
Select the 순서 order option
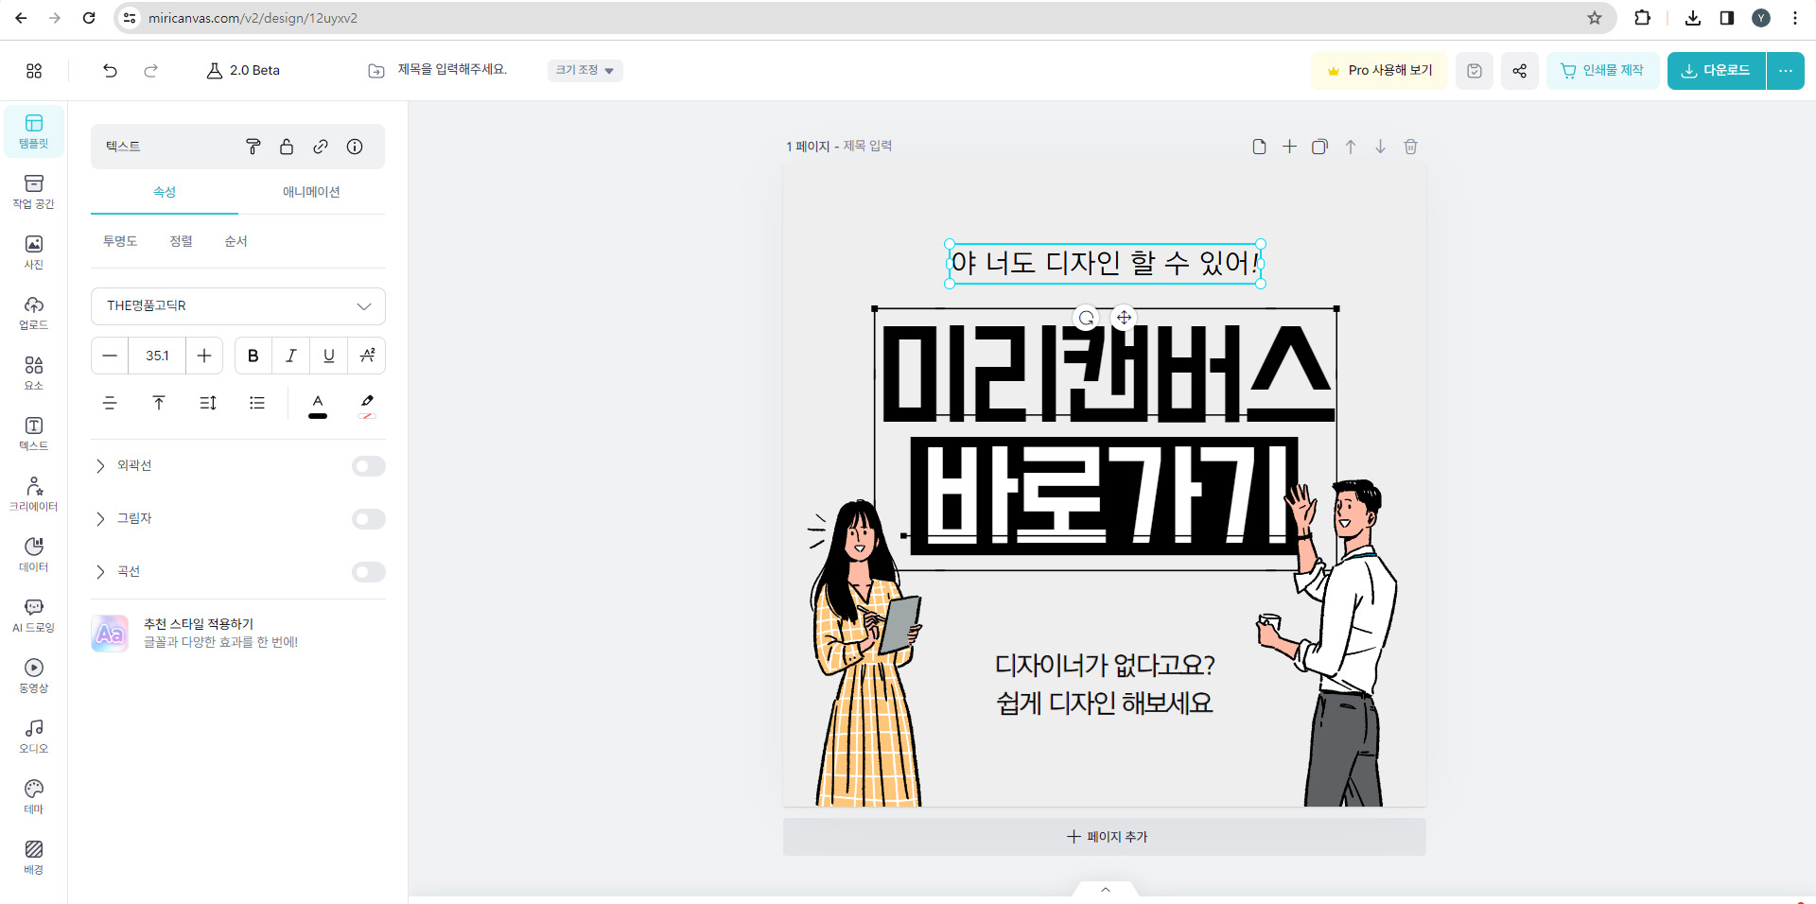pos(236,241)
